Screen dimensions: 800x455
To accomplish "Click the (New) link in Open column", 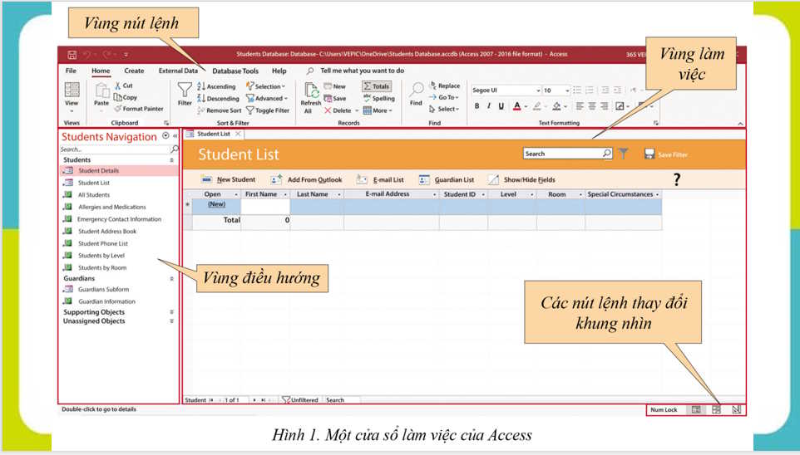I will (x=216, y=203).
